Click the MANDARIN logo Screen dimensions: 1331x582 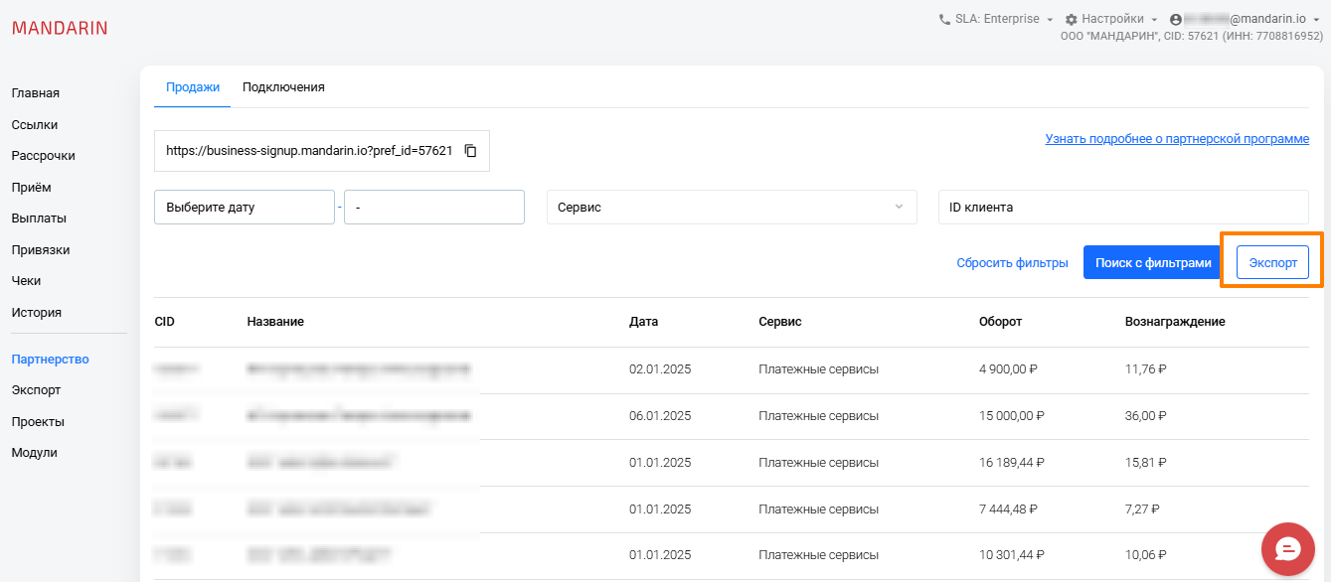(x=60, y=28)
